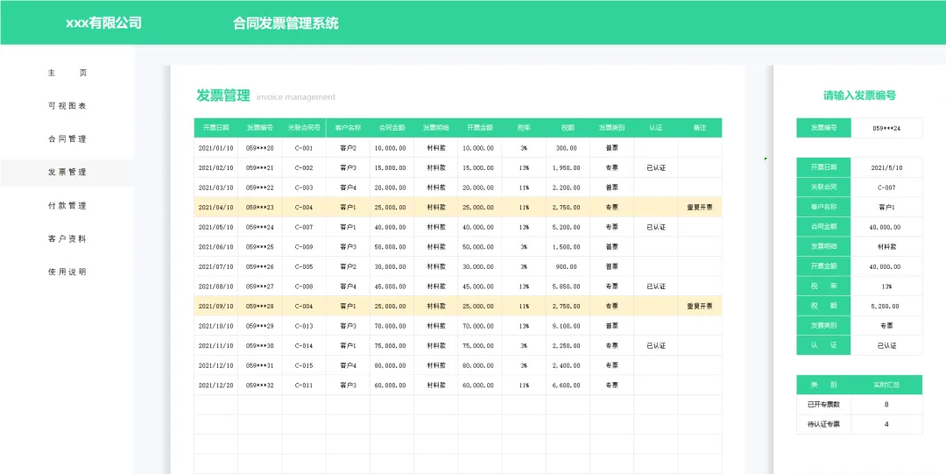
Task: Open 付款管理 from the sidebar
Action: point(67,205)
